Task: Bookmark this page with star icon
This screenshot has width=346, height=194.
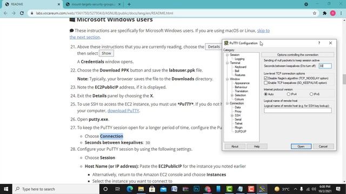Action: coord(315,13)
